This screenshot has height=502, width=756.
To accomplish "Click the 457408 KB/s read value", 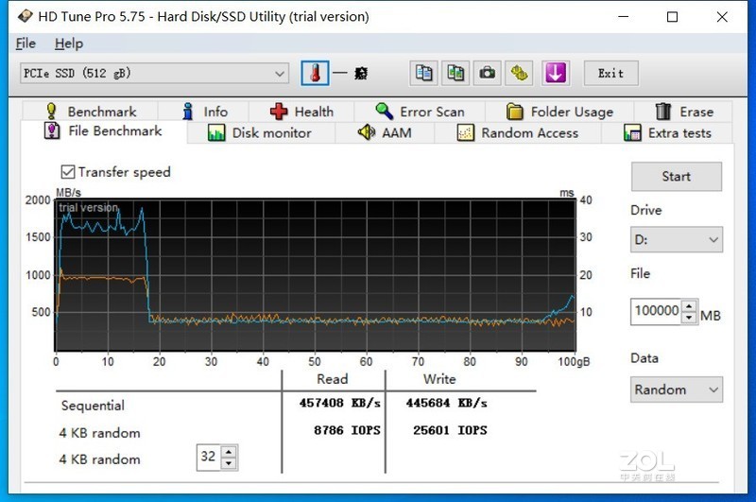I will [x=339, y=403].
